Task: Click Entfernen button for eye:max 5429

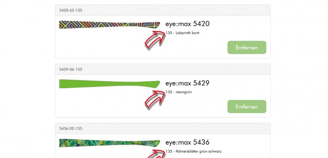Action: (x=247, y=106)
